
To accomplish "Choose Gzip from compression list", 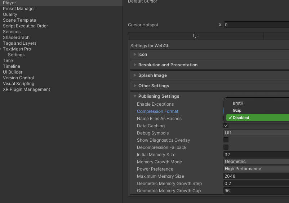I will click(x=237, y=110).
